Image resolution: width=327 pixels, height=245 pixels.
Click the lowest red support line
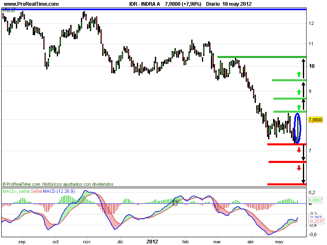287,184
